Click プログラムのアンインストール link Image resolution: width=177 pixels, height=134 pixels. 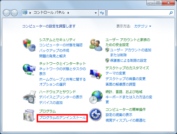point(62,118)
